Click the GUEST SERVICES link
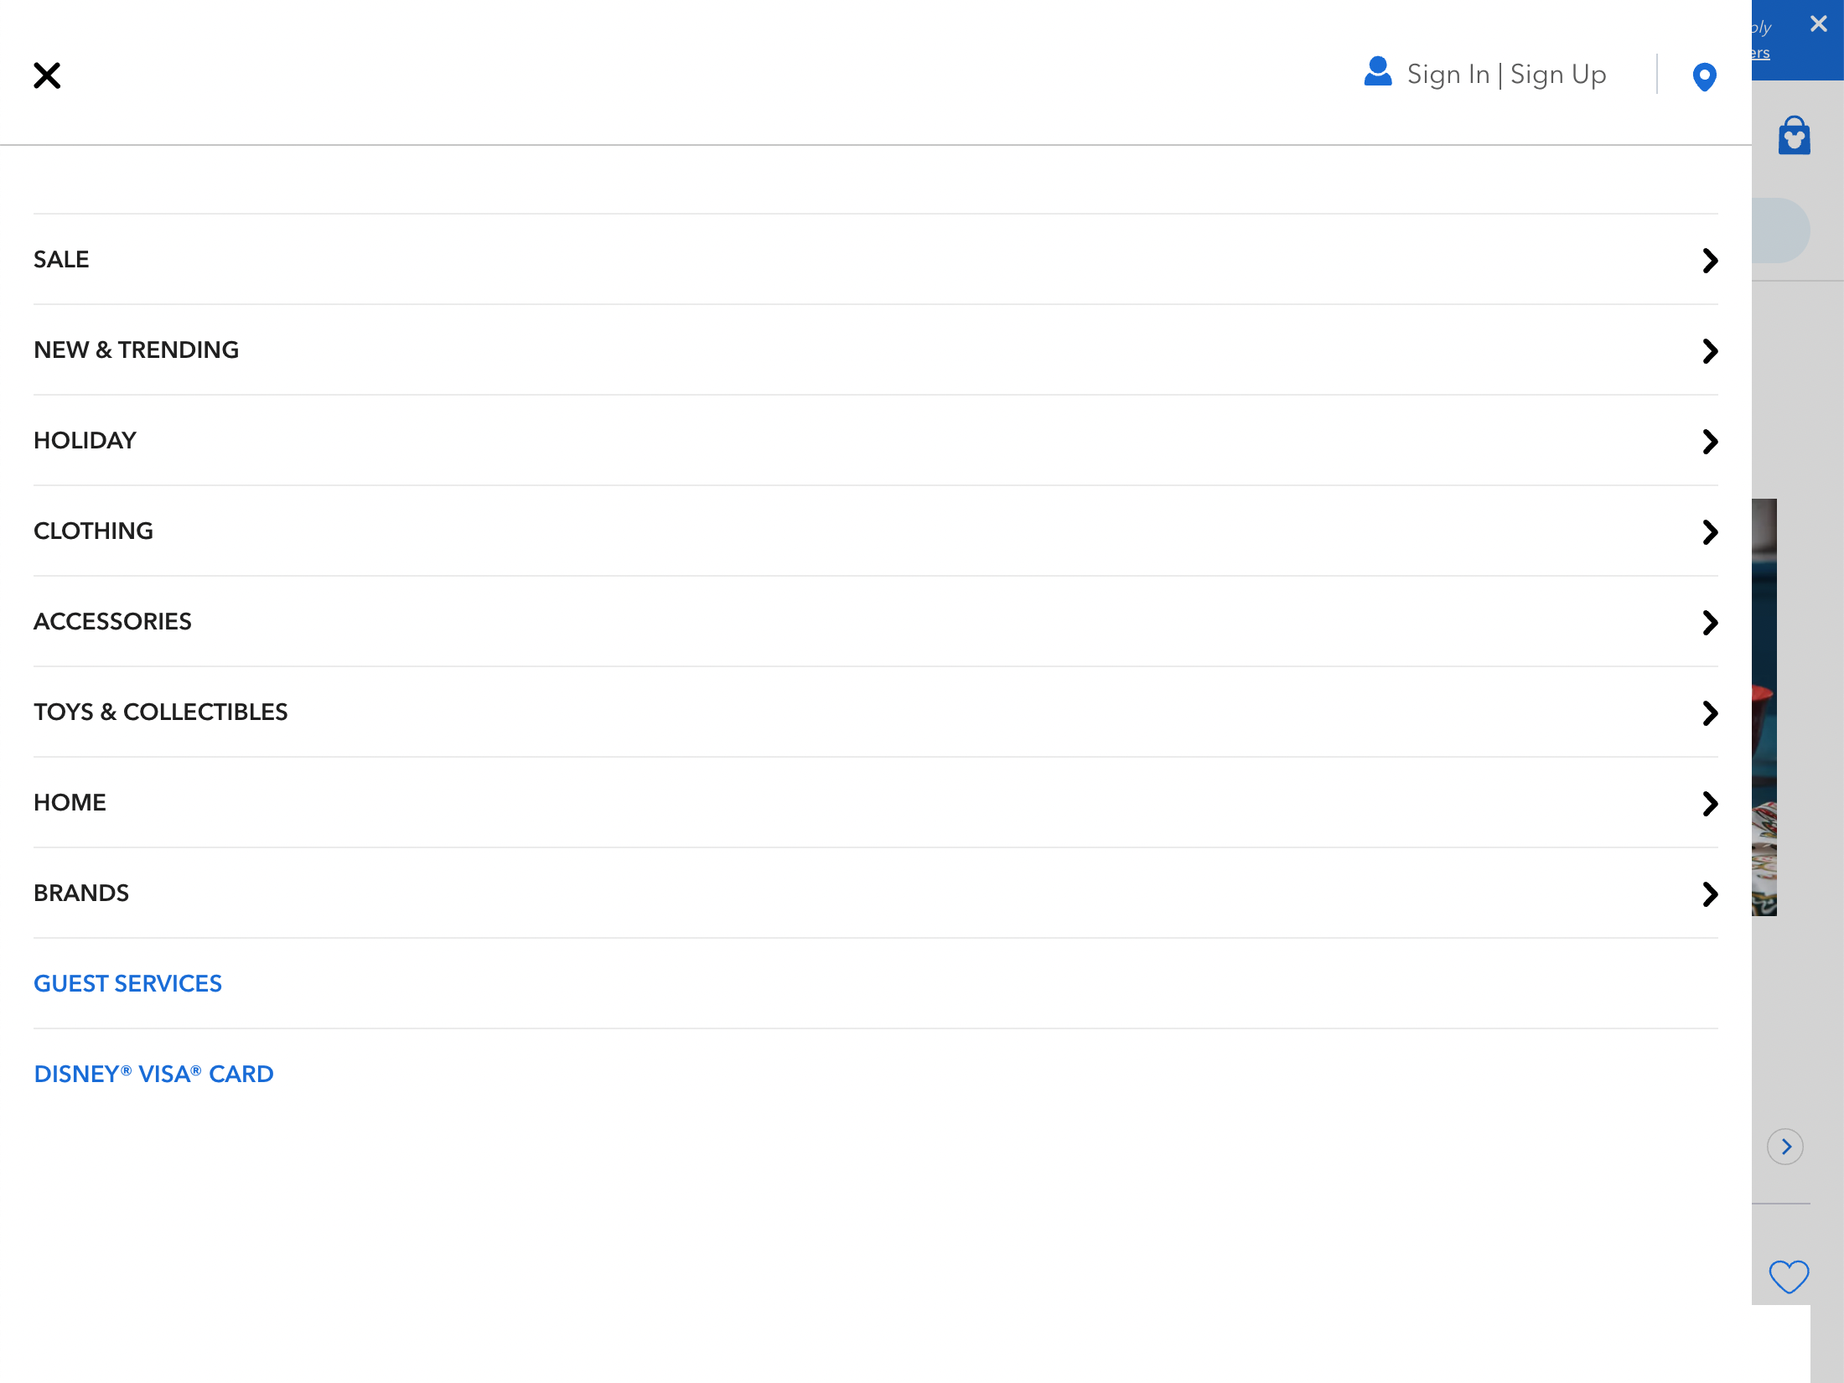This screenshot has height=1383, width=1844. click(127, 983)
